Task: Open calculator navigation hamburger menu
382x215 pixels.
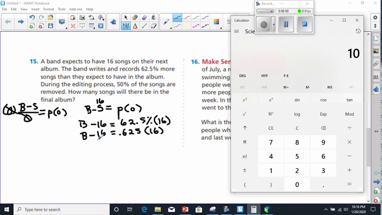Action: coord(237,31)
